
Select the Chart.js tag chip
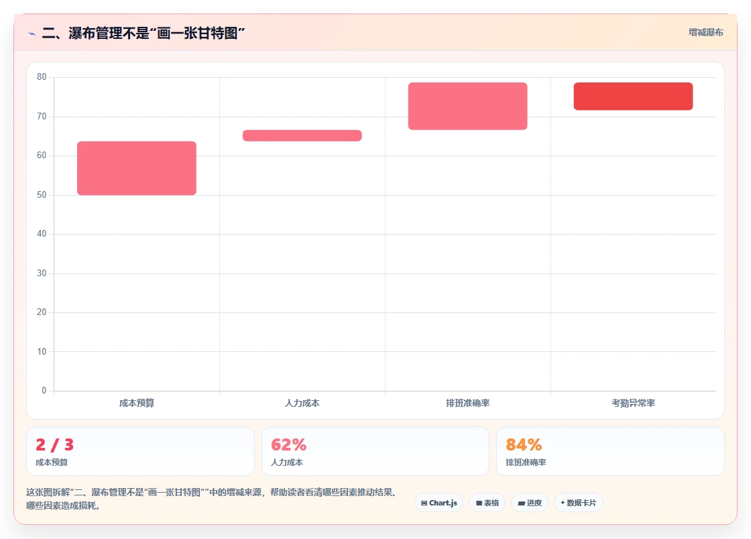[x=439, y=503]
